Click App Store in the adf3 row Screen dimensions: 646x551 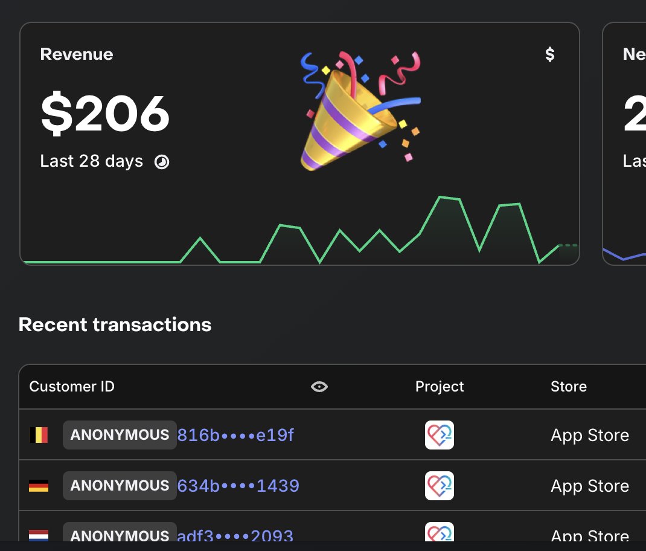pos(590,535)
